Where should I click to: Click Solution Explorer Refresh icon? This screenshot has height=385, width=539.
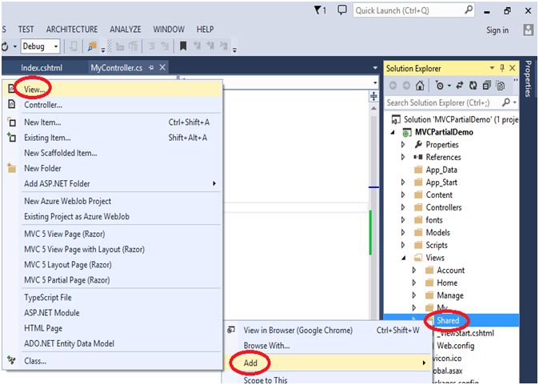473,86
